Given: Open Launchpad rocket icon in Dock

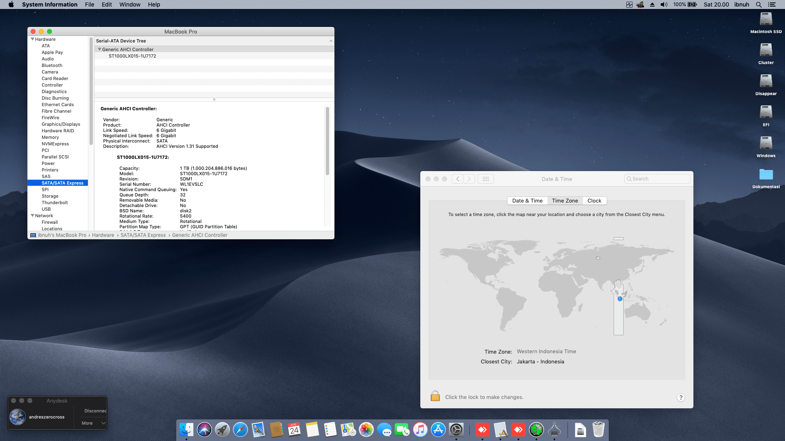Looking at the screenshot, I should point(222,430).
